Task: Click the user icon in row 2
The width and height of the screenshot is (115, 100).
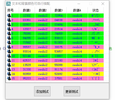Action: [9, 20]
